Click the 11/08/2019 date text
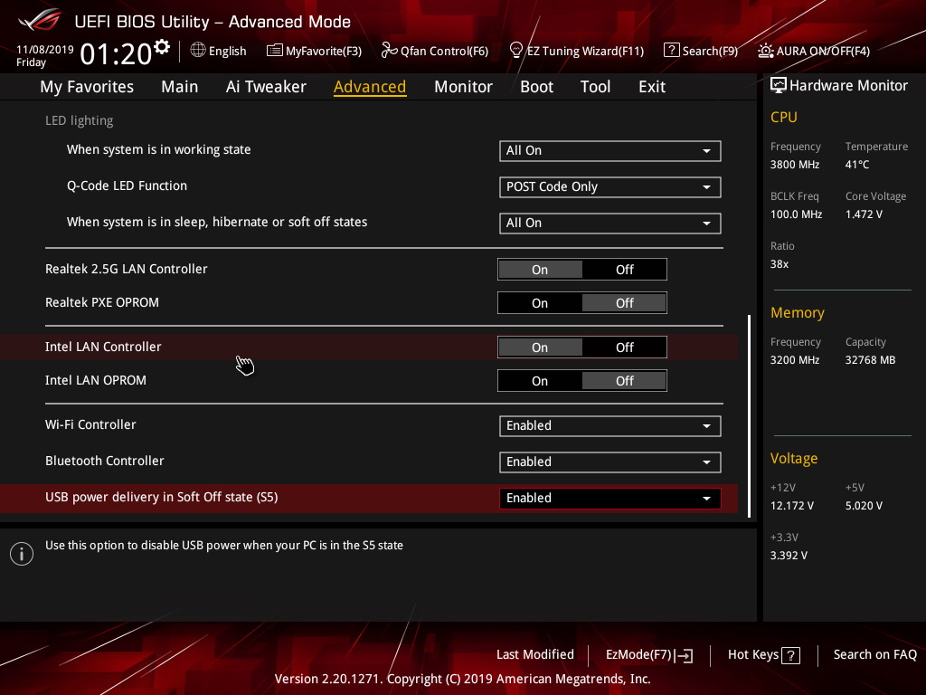 point(45,50)
